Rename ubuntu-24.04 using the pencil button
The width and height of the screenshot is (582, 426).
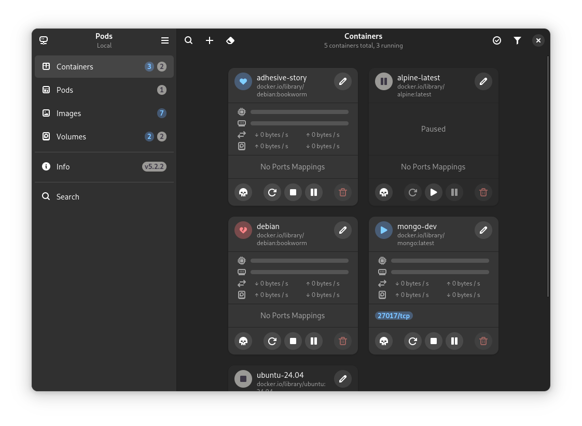point(342,378)
